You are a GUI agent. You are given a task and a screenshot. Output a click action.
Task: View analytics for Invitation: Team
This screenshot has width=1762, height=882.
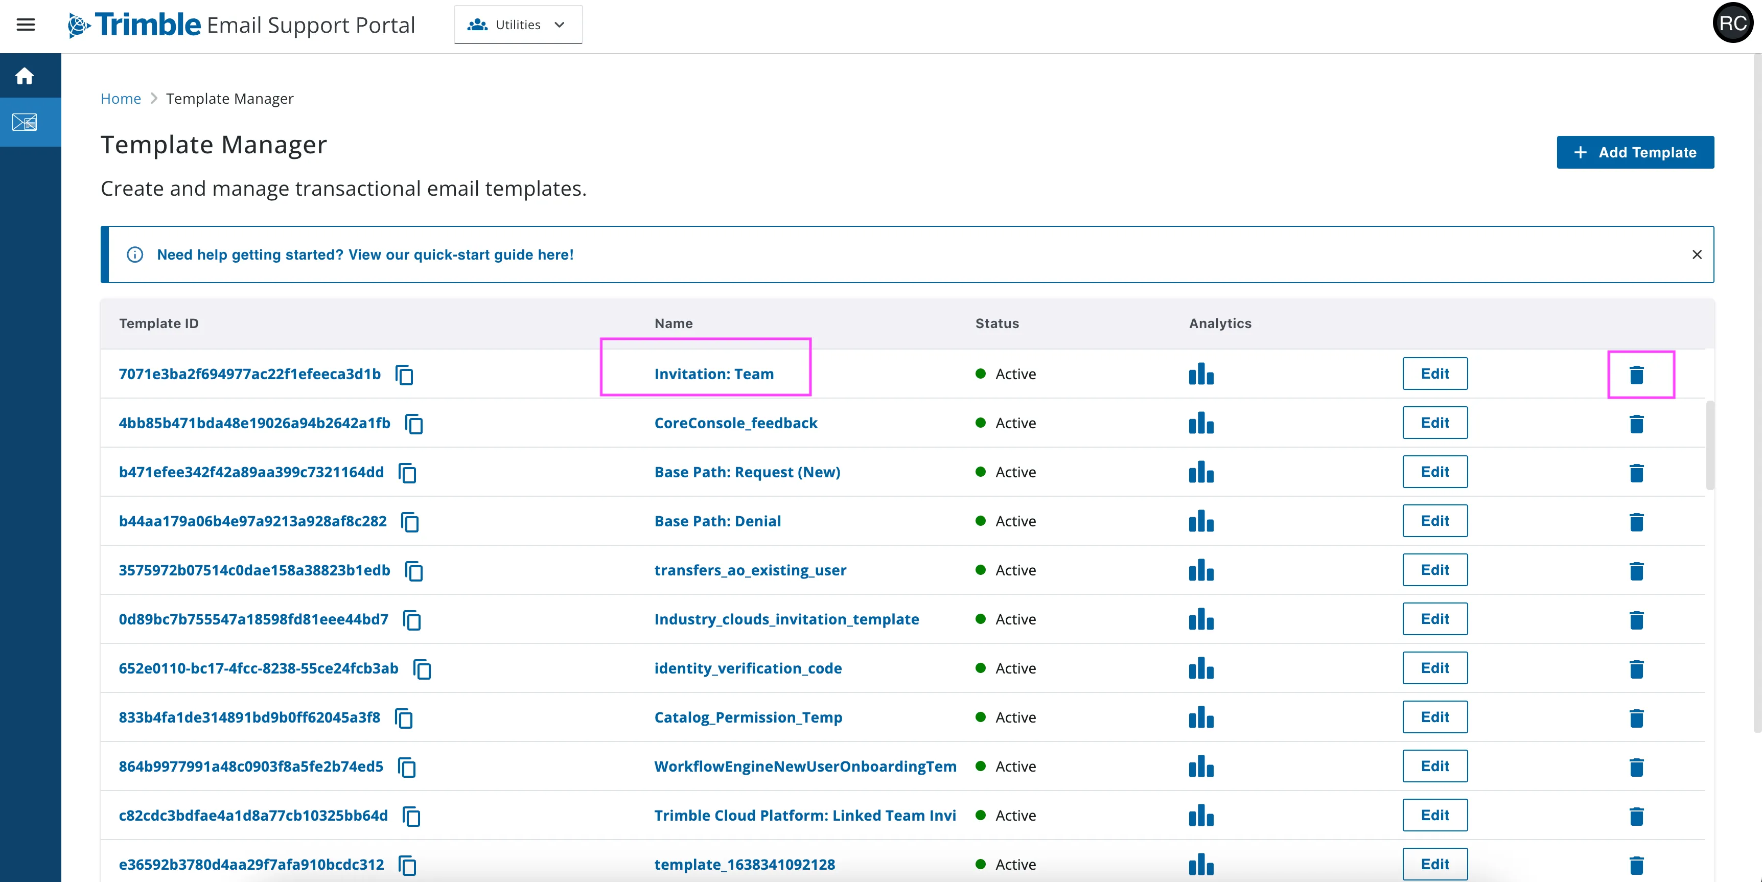tap(1201, 374)
